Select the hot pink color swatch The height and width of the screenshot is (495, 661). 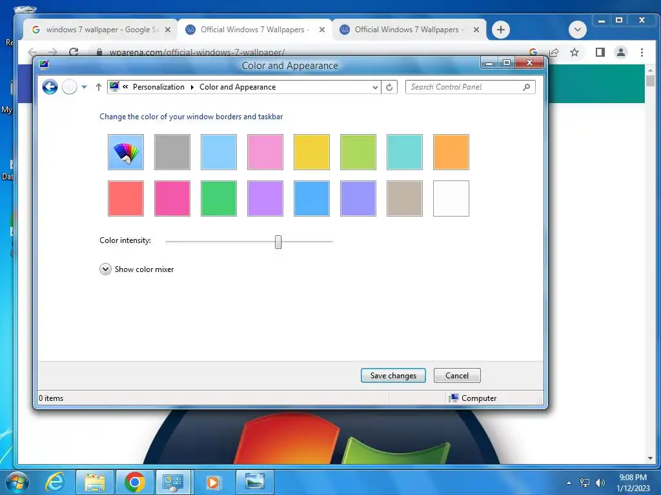point(172,199)
